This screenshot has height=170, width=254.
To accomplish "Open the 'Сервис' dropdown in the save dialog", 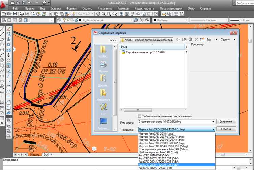I will pos(228,39).
